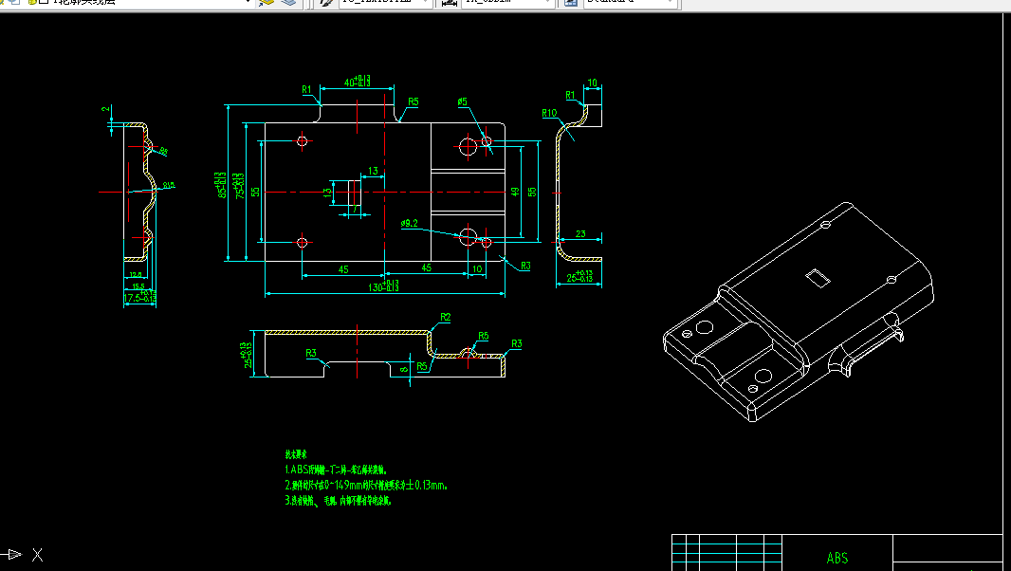Select the 10 dimension atop the side view
1011x571 pixels.
(593, 83)
